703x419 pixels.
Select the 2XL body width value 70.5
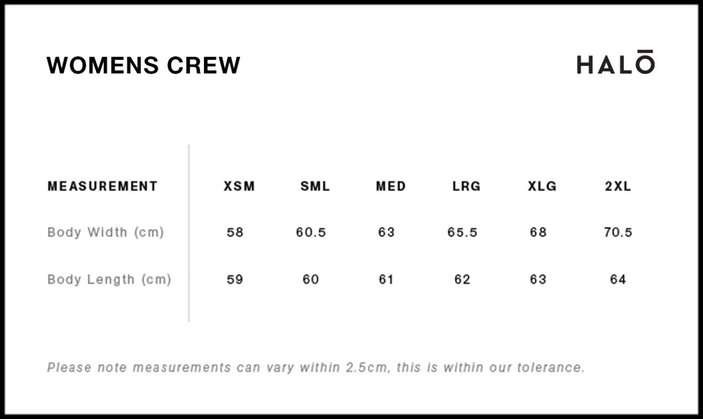tap(618, 232)
